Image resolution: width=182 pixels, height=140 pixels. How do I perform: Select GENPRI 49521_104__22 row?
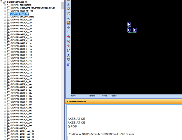(22, 137)
